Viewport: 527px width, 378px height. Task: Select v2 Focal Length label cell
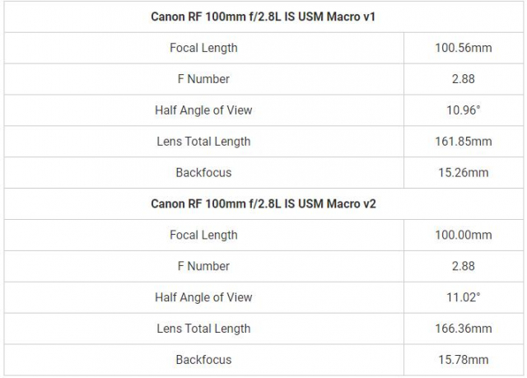coord(203,236)
